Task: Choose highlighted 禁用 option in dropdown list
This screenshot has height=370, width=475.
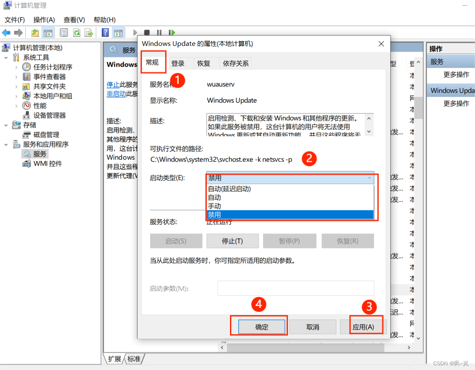Action: coord(290,215)
